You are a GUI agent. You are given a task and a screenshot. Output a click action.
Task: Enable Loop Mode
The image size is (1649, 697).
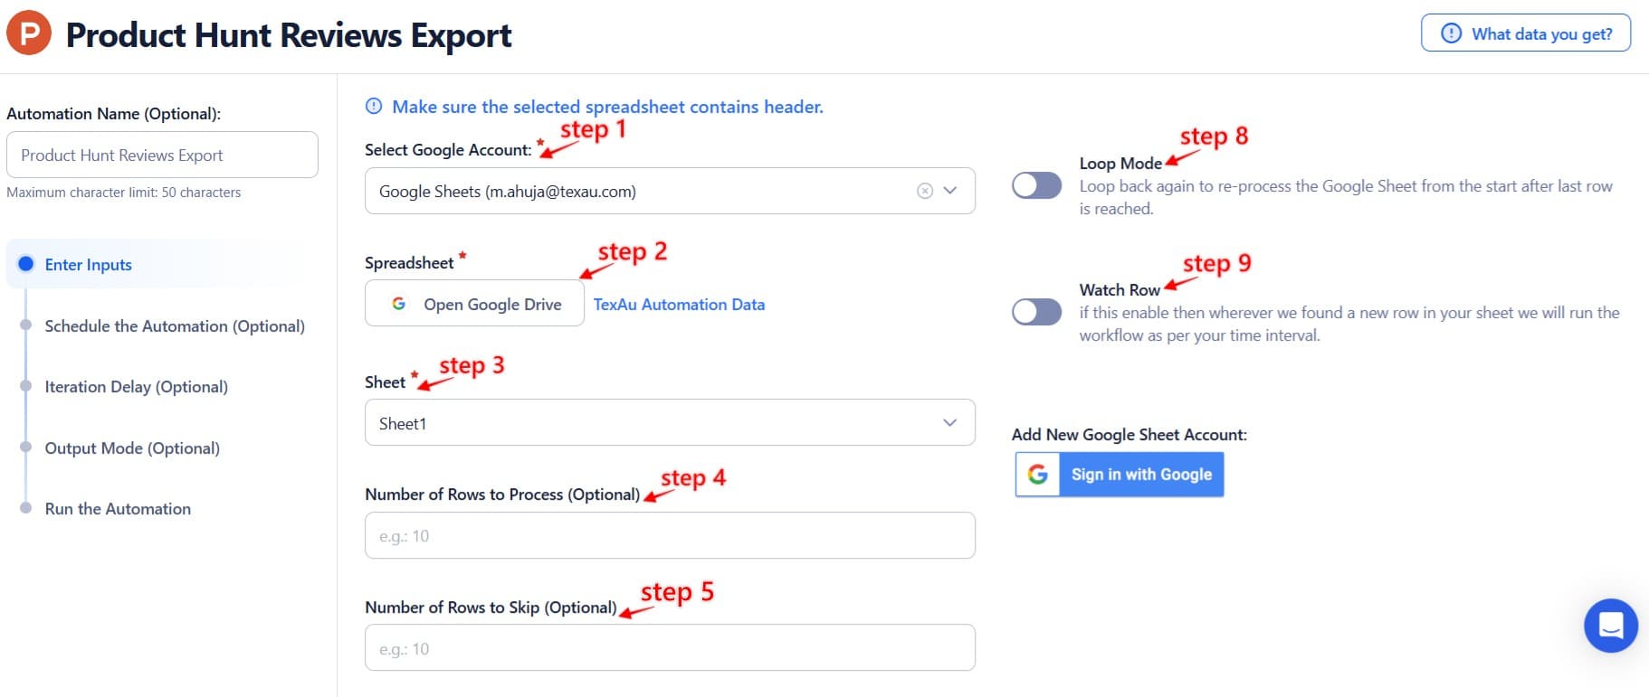[x=1036, y=185]
